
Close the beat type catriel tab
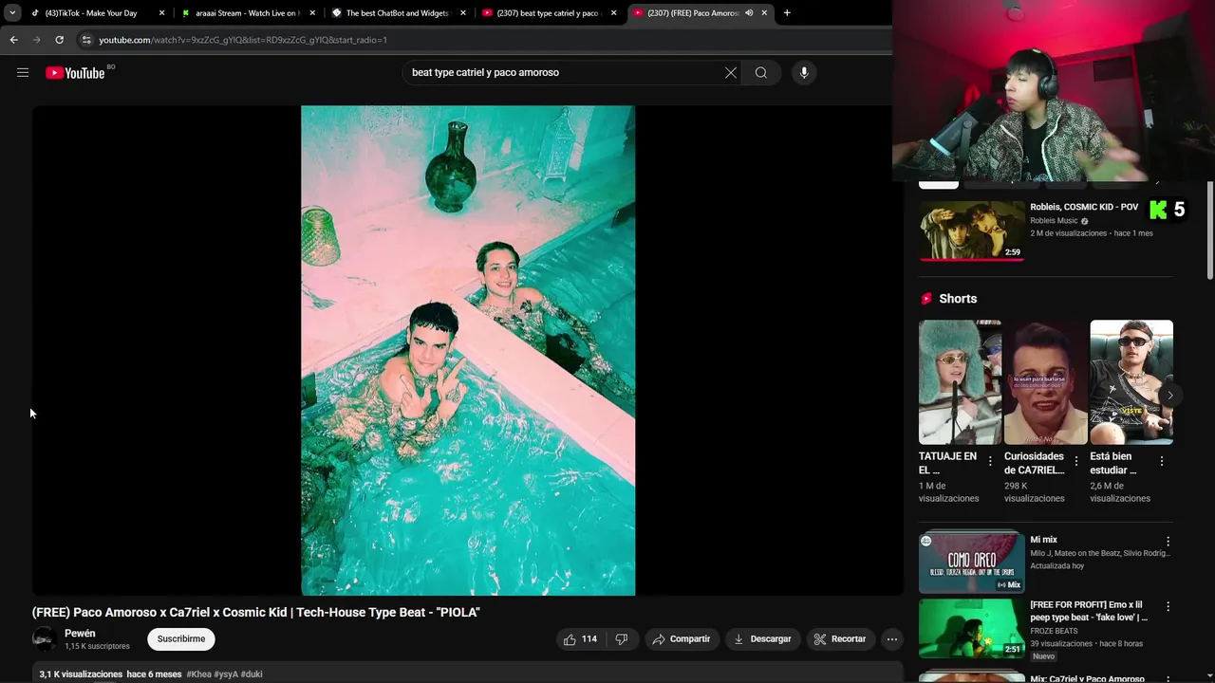pos(613,13)
